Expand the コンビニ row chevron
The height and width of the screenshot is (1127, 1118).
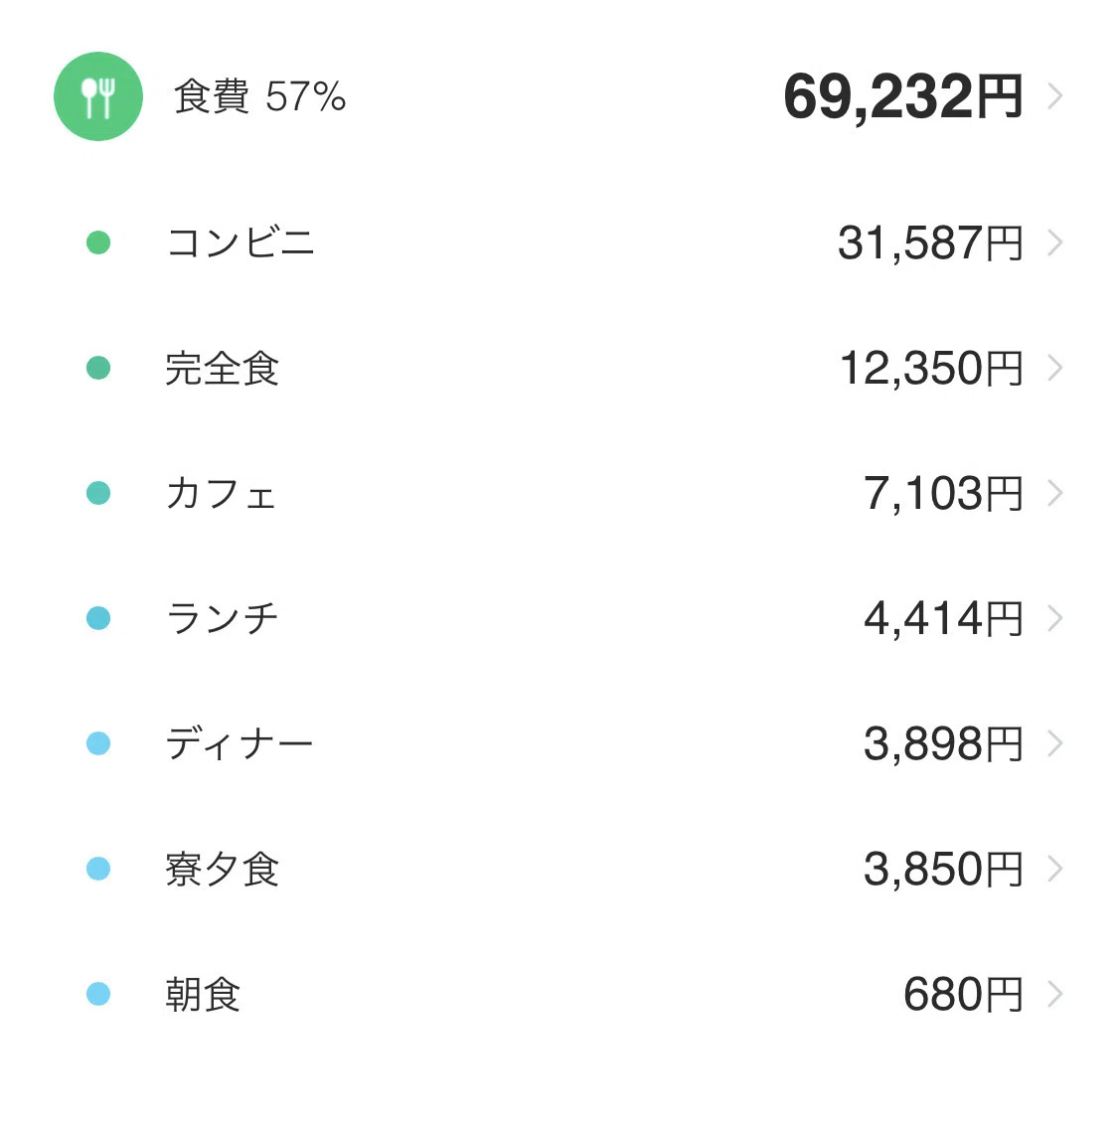point(1054,242)
